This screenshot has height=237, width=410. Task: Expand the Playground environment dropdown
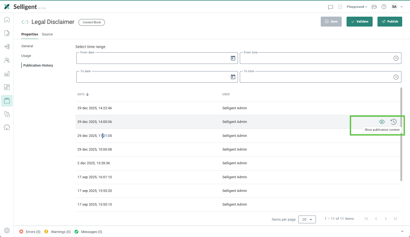click(x=357, y=7)
